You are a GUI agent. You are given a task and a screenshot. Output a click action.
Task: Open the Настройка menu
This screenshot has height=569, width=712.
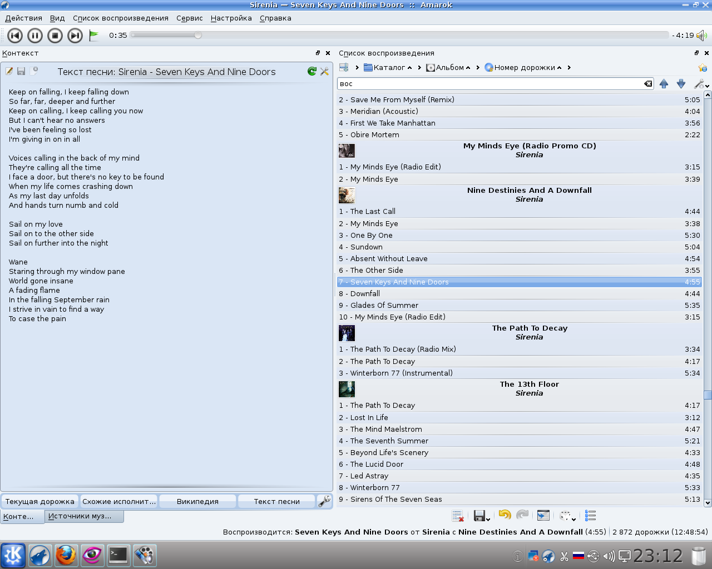click(x=231, y=18)
